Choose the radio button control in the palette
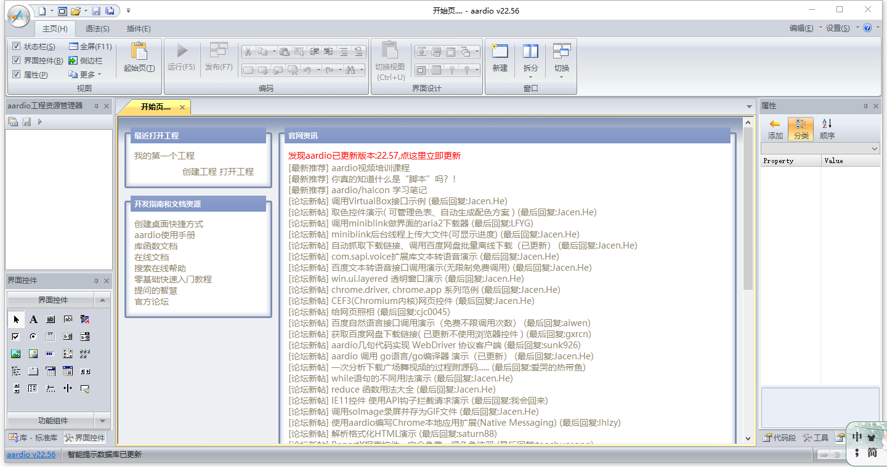 (x=33, y=337)
